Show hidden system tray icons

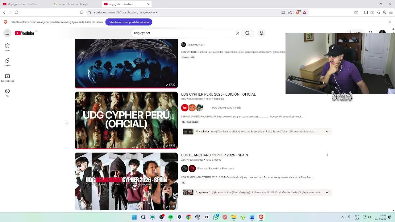[342, 217]
